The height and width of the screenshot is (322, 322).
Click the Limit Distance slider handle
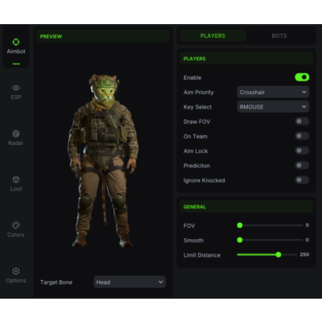pos(279,254)
